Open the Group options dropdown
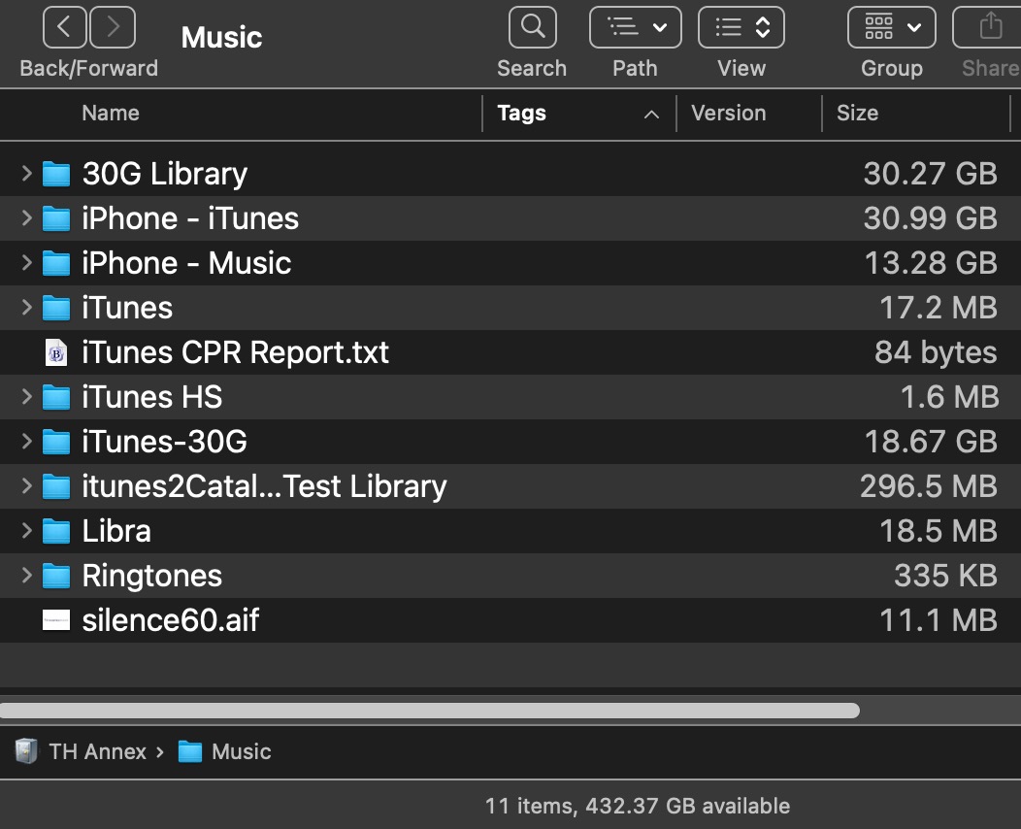 click(x=891, y=27)
